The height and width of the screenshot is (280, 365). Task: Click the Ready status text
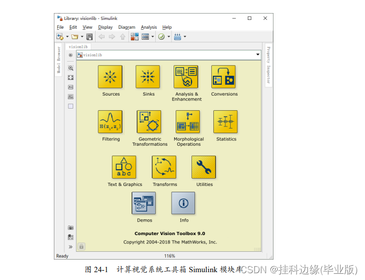62,256
